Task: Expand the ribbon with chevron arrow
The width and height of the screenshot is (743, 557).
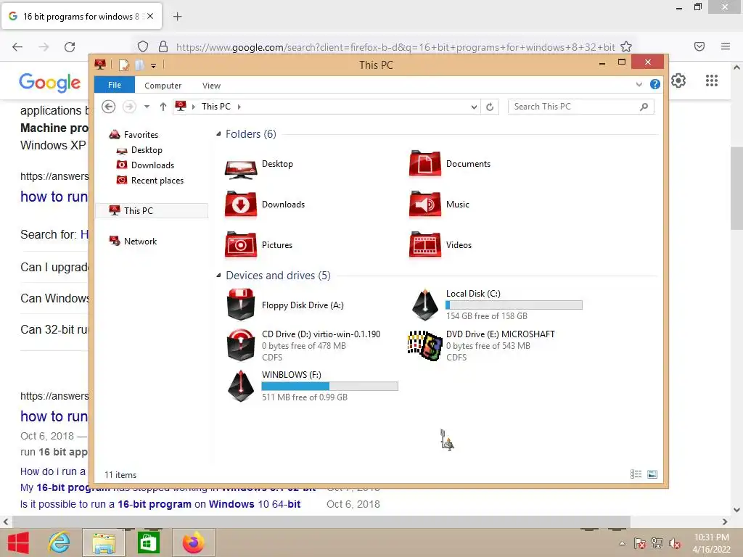Action: click(639, 85)
